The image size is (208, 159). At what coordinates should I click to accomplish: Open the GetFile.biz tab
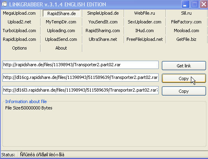point(186,39)
